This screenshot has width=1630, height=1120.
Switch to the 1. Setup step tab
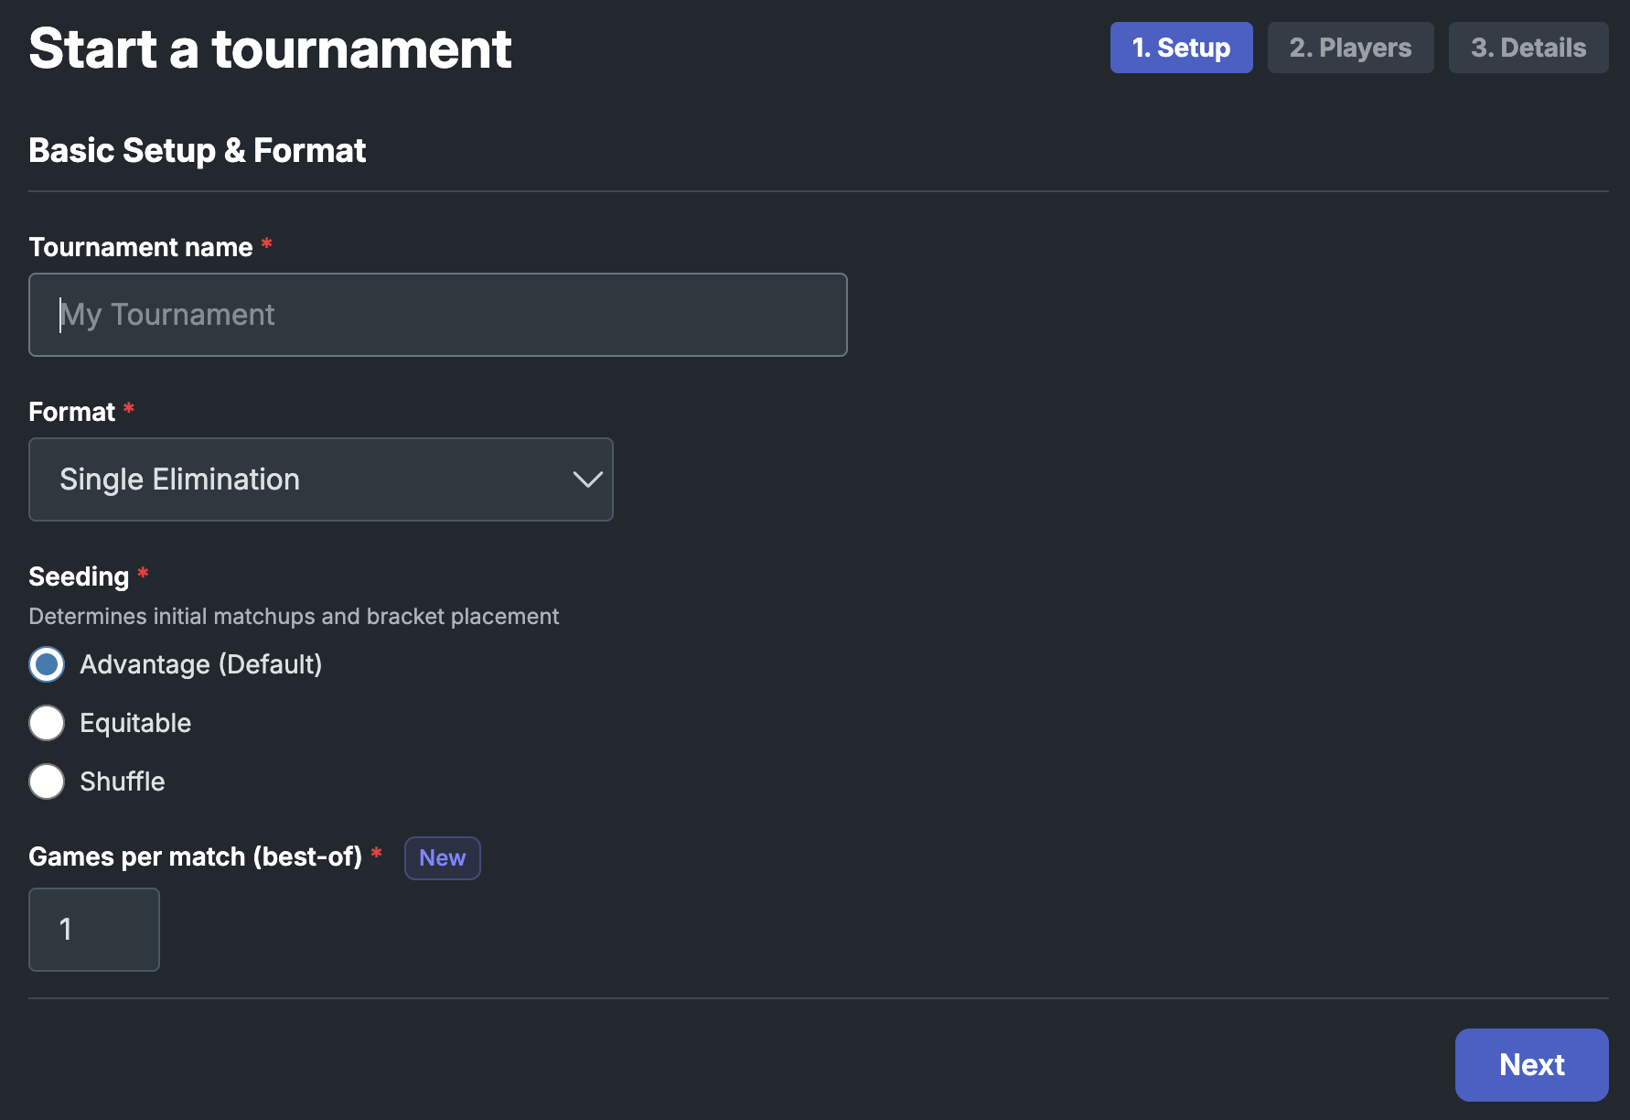click(x=1181, y=48)
